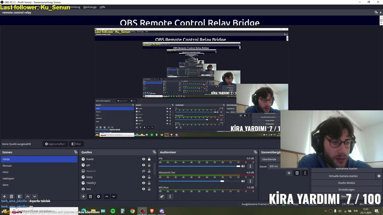
Task: Lock the Resim 8 source
Action: 149,171
